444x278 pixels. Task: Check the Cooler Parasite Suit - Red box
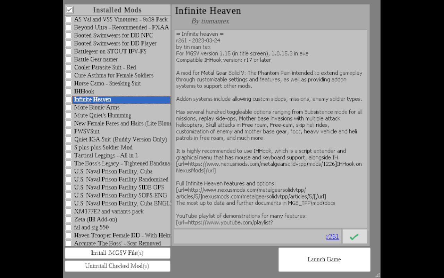tap(68, 67)
